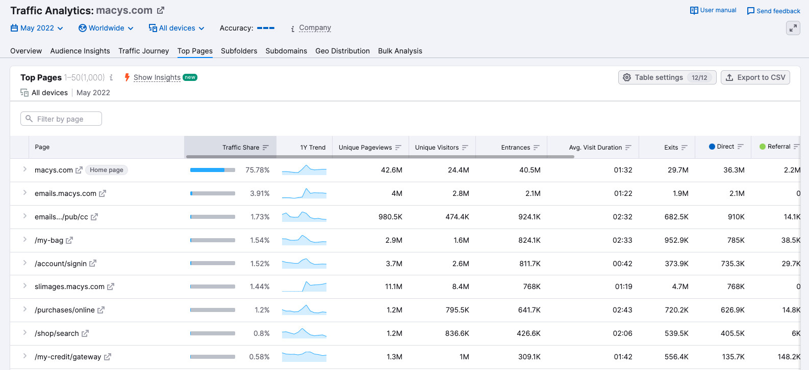Click the Company accuracy link
Viewport: 809px width, 370px height.
click(315, 28)
